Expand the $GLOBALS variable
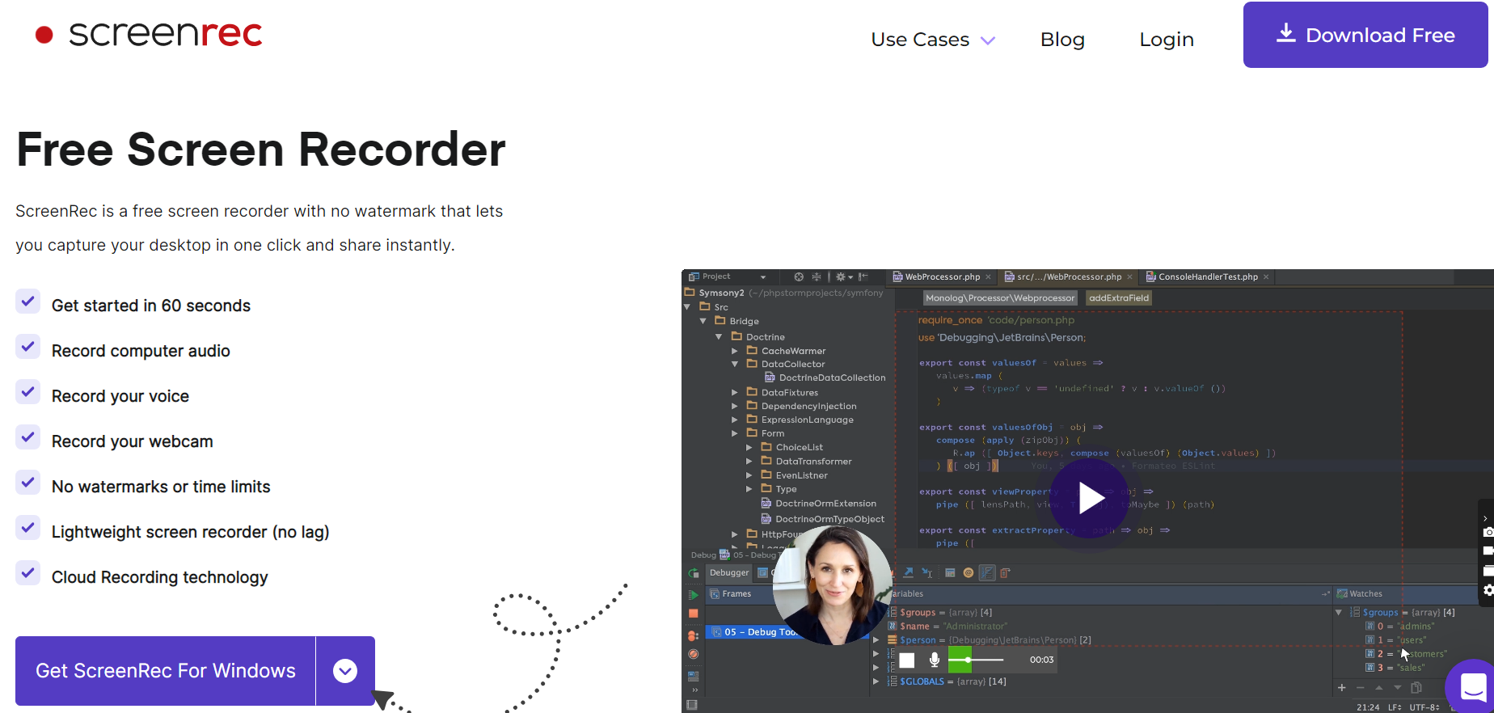 876,681
